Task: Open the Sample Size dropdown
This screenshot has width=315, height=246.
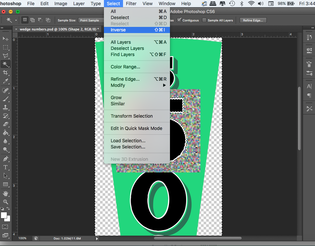Action: tap(91, 20)
